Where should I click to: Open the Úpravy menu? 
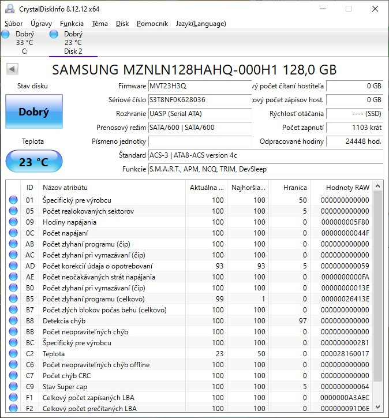41,24
